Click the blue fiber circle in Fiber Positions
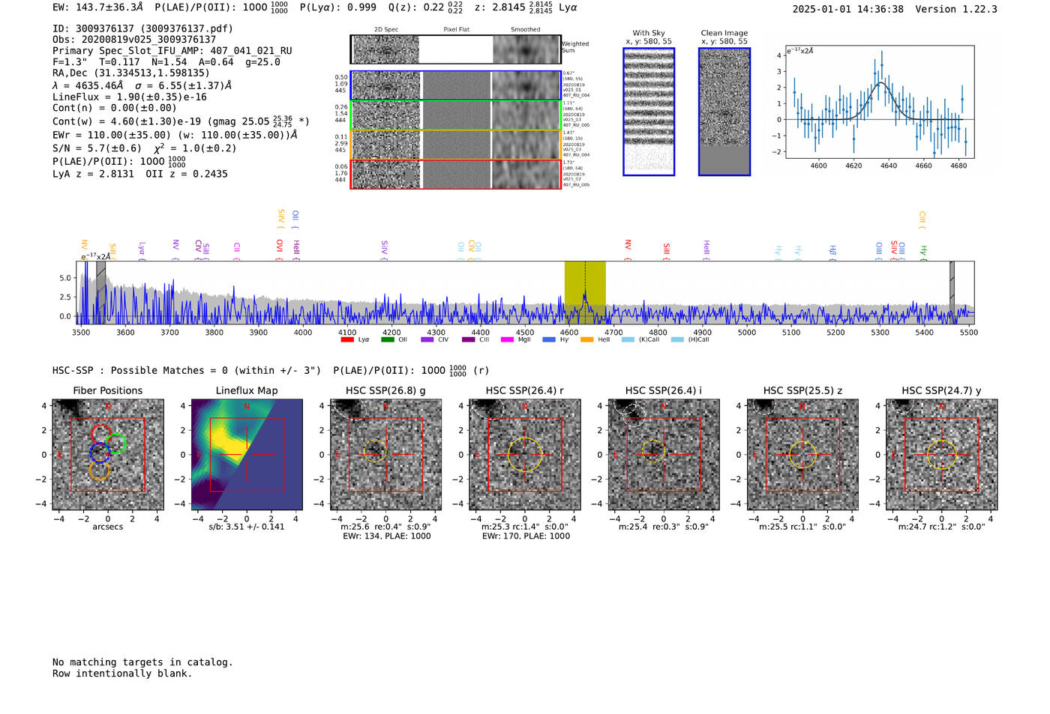The height and width of the screenshot is (714, 1050). point(100,453)
